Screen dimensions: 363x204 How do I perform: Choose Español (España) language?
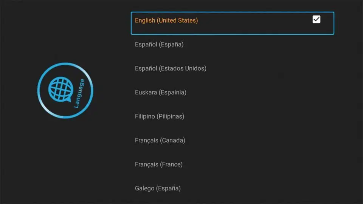pos(232,45)
